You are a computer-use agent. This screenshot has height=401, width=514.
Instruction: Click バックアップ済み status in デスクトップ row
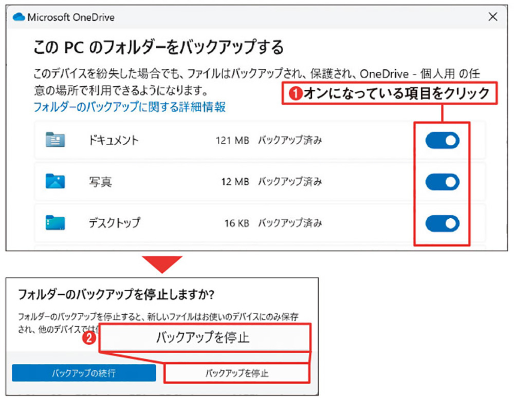tap(290, 223)
